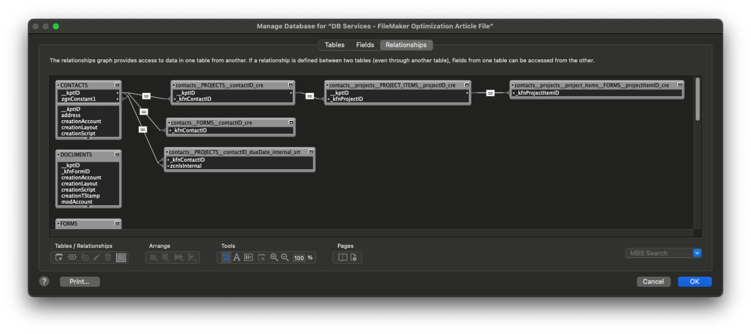Collapse contacts__projects__PROJECT_ITEMS__projectID_cre table box

click(466, 85)
